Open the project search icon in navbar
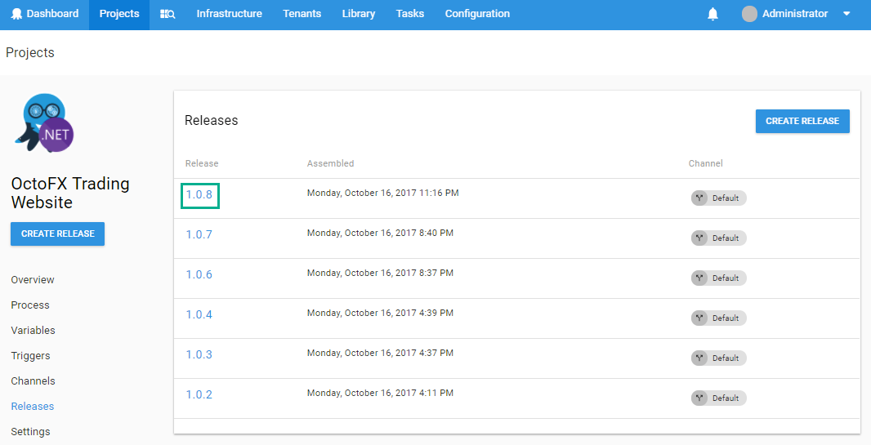The image size is (871, 445). point(167,14)
